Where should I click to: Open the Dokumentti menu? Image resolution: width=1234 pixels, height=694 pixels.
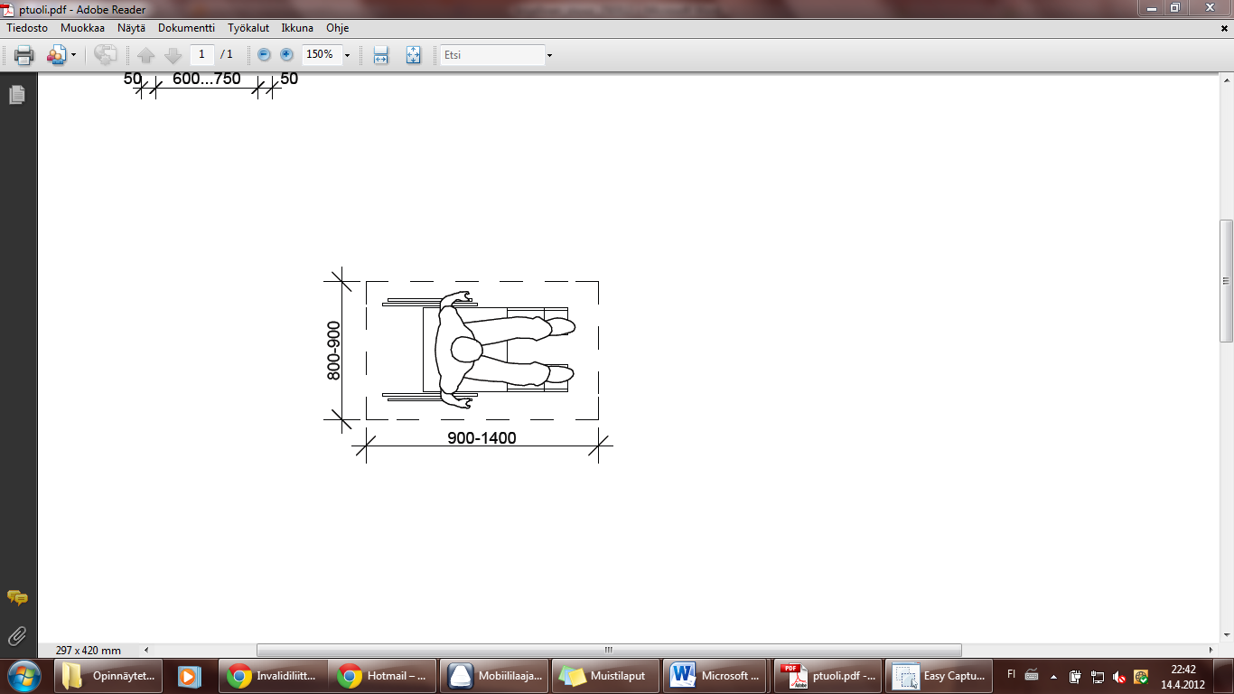coord(186,28)
